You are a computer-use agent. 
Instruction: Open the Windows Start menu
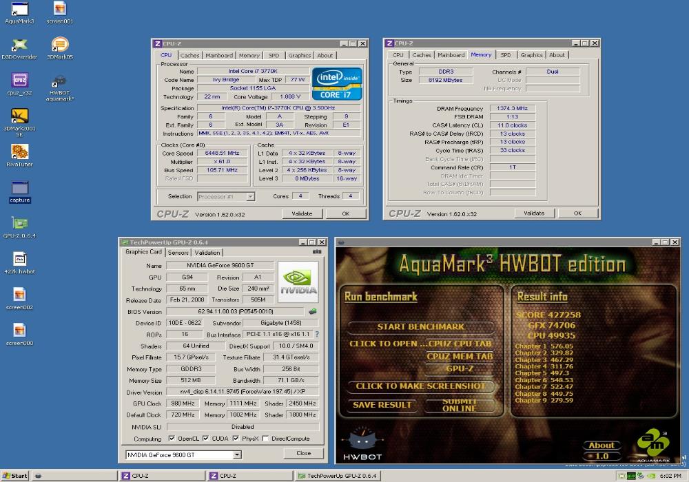(15, 476)
